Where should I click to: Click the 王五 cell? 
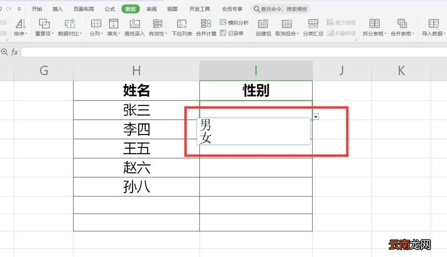point(136,148)
